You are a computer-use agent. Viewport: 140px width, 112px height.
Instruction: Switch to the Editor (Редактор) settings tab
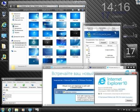point(90,28)
